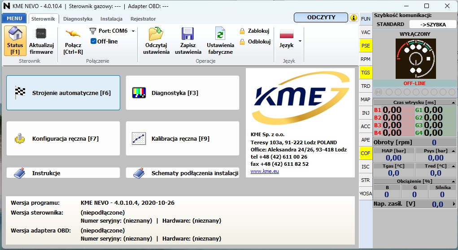Click the Odblokuj open padlock icon
The height and width of the screenshot is (250, 458).
point(242,42)
